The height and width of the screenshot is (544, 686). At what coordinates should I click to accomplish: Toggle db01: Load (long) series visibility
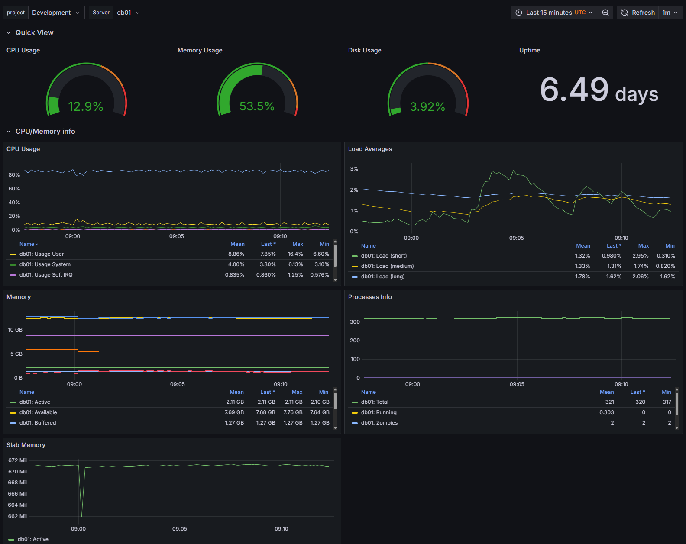383,277
